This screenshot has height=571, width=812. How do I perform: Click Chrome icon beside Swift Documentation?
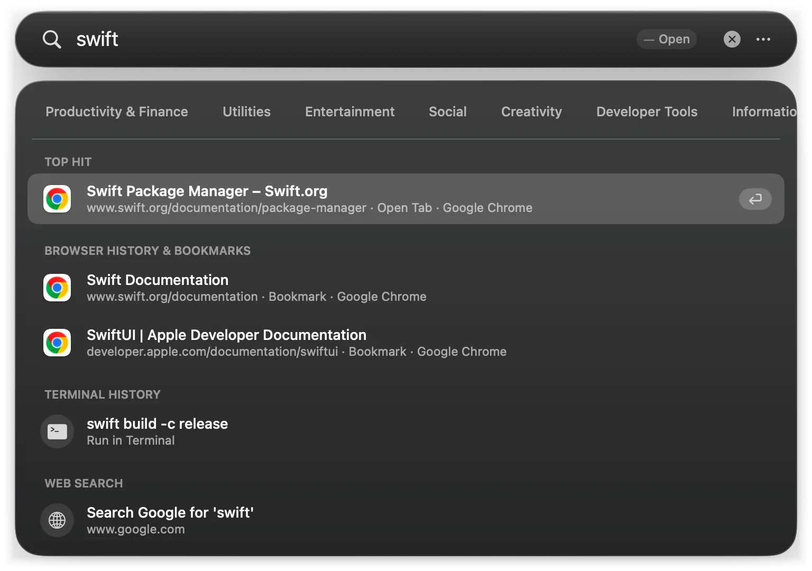(57, 288)
